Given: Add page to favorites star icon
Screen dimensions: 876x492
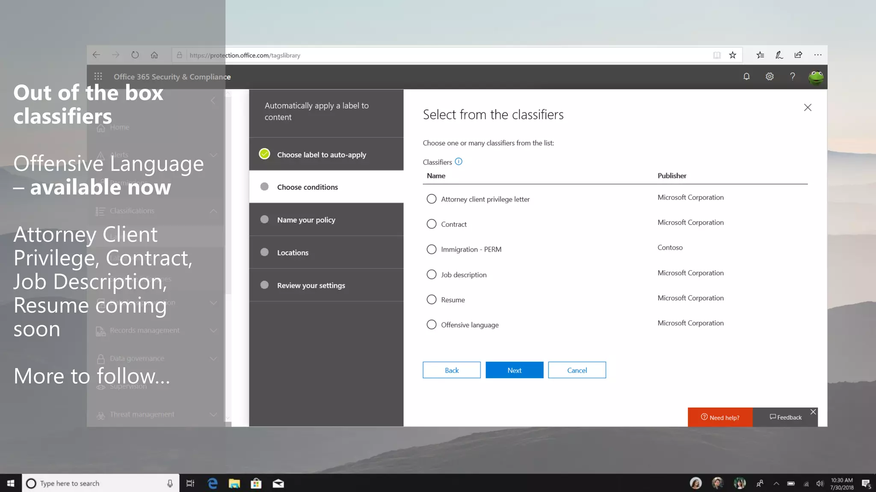Looking at the screenshot, I should coord(733,55).
